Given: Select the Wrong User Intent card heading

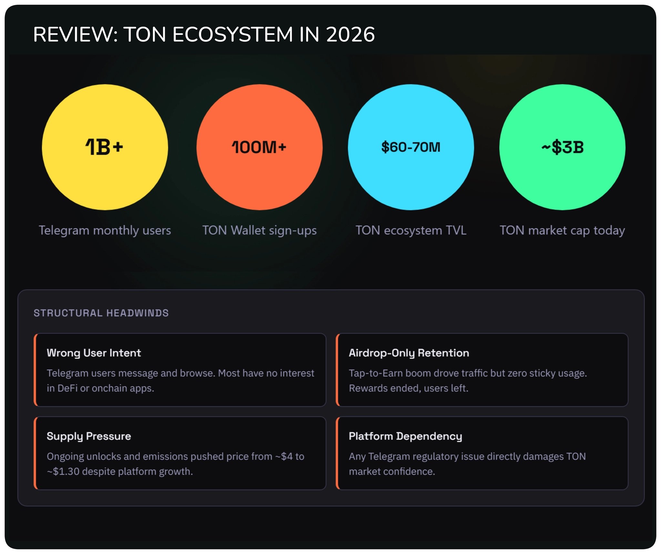Looking at the screenshot, I should click(94, 353).
